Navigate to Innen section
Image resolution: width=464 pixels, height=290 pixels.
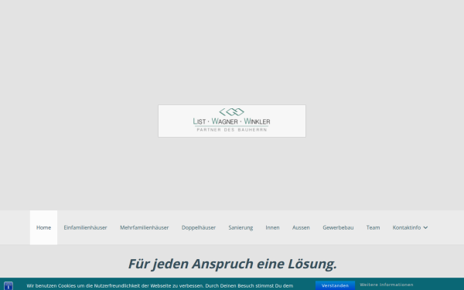(272, 227)
